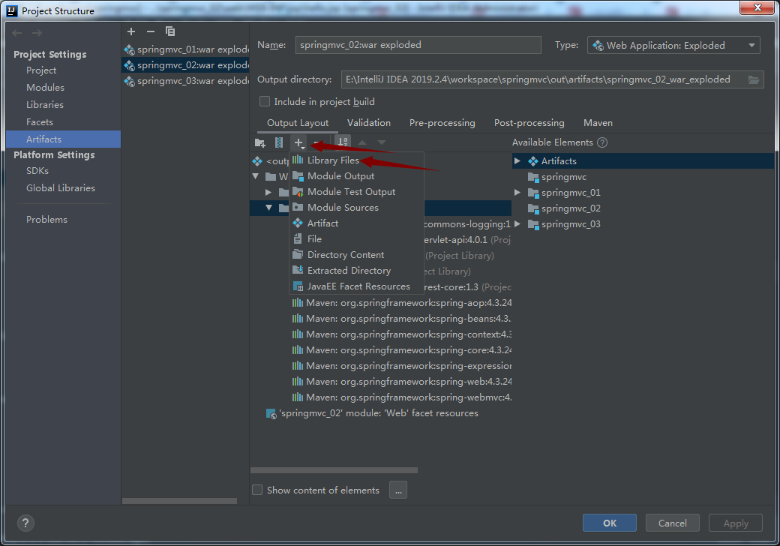Click the ellipsis button near Show content
The width and height of the screenshot is (780, 546).
(x=398, y=490)
